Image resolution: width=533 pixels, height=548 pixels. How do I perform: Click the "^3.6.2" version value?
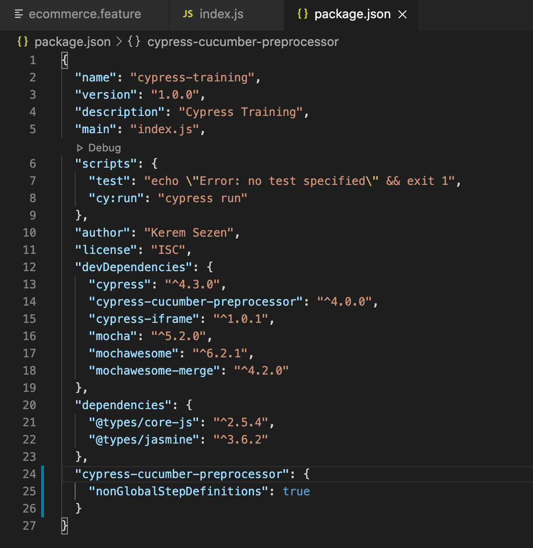pyautogui.click(x=241, y=440)
